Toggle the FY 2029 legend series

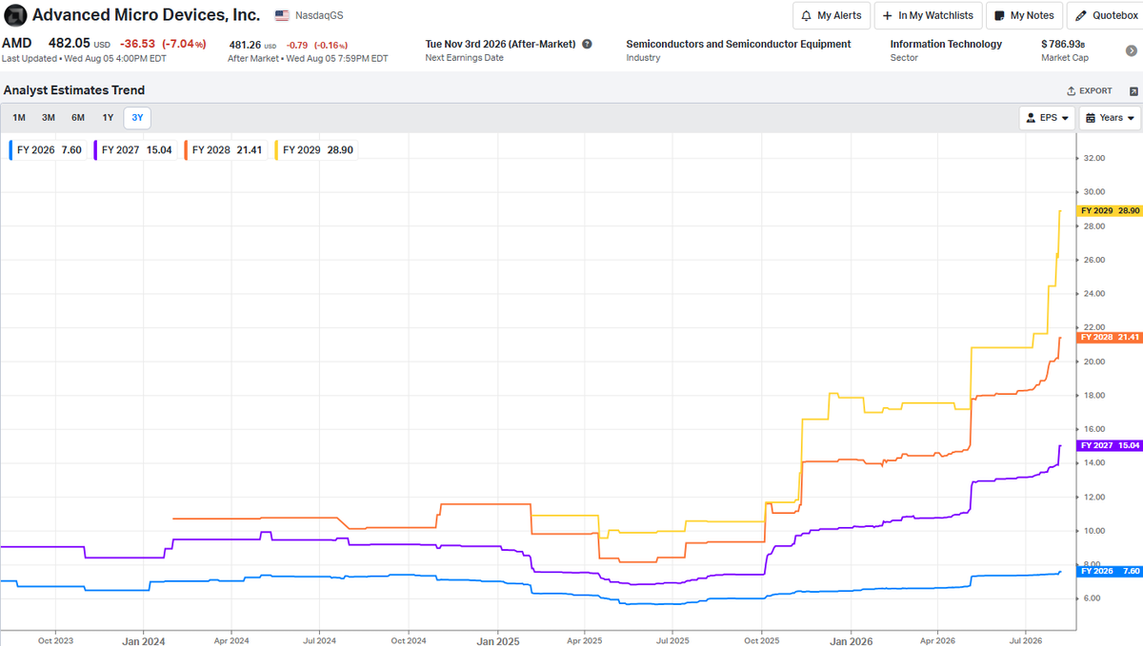tap(317, 149)
